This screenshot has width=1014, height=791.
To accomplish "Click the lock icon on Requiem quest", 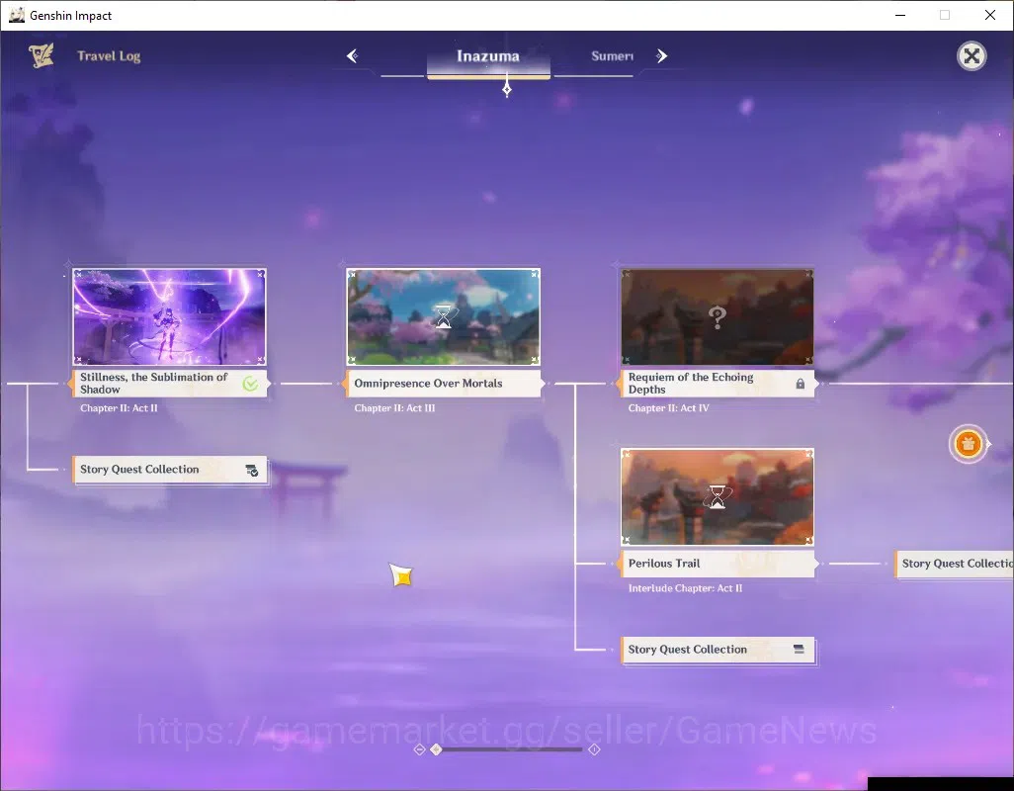I will pyautogui.click(x=800, y=384).
